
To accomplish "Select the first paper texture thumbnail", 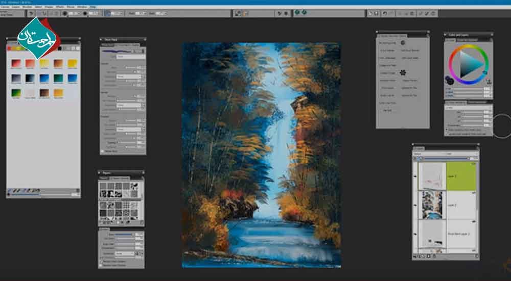I will click(103, 186).
